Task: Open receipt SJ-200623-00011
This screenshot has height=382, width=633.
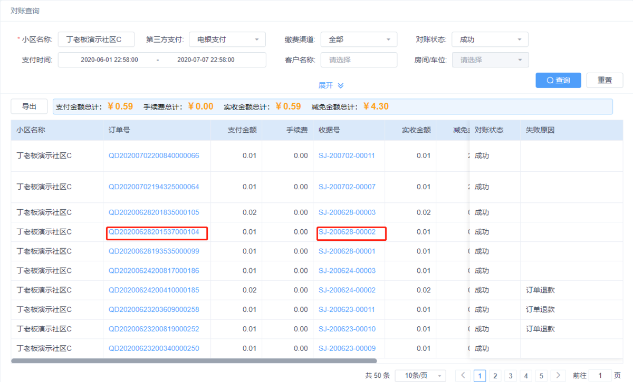Action: point(347,309)
